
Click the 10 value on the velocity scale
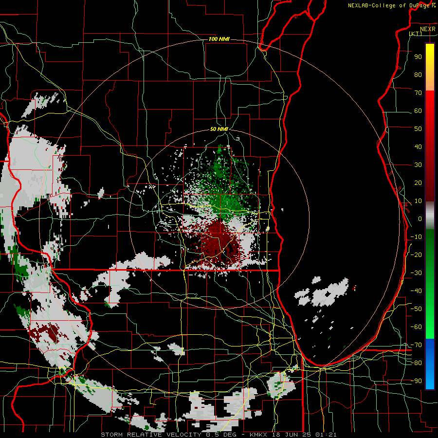tap(418, 201)
